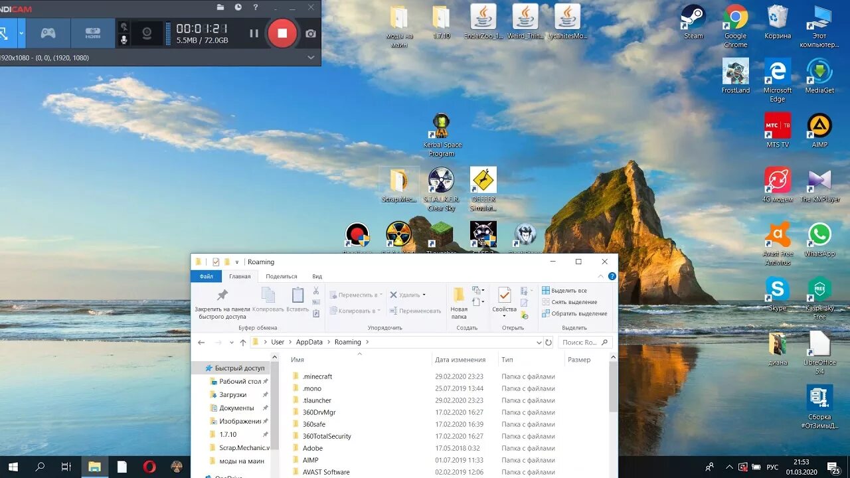Select Bandicam game recording mode

(48, 33)
